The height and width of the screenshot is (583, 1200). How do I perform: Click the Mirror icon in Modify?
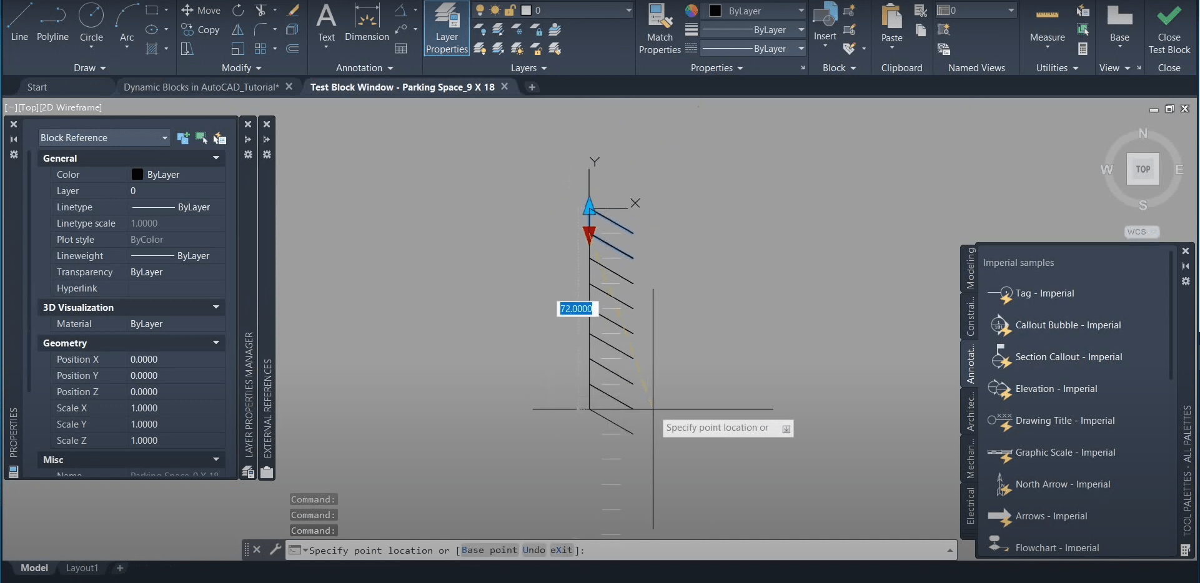[x=238, y=29]
